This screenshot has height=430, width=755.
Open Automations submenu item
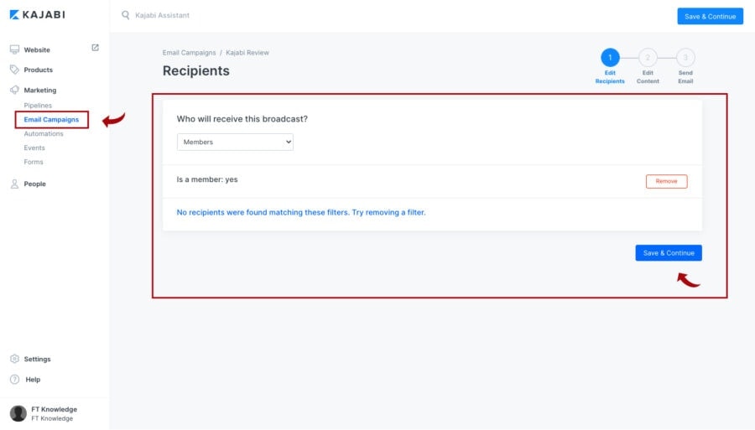point(44,134)
